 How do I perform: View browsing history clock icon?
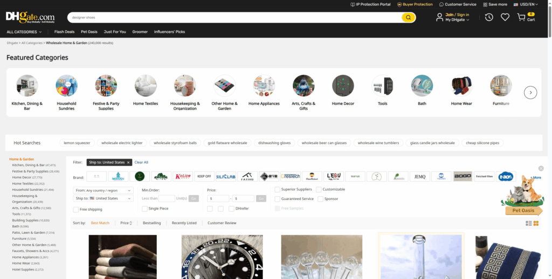pos(488,17)
